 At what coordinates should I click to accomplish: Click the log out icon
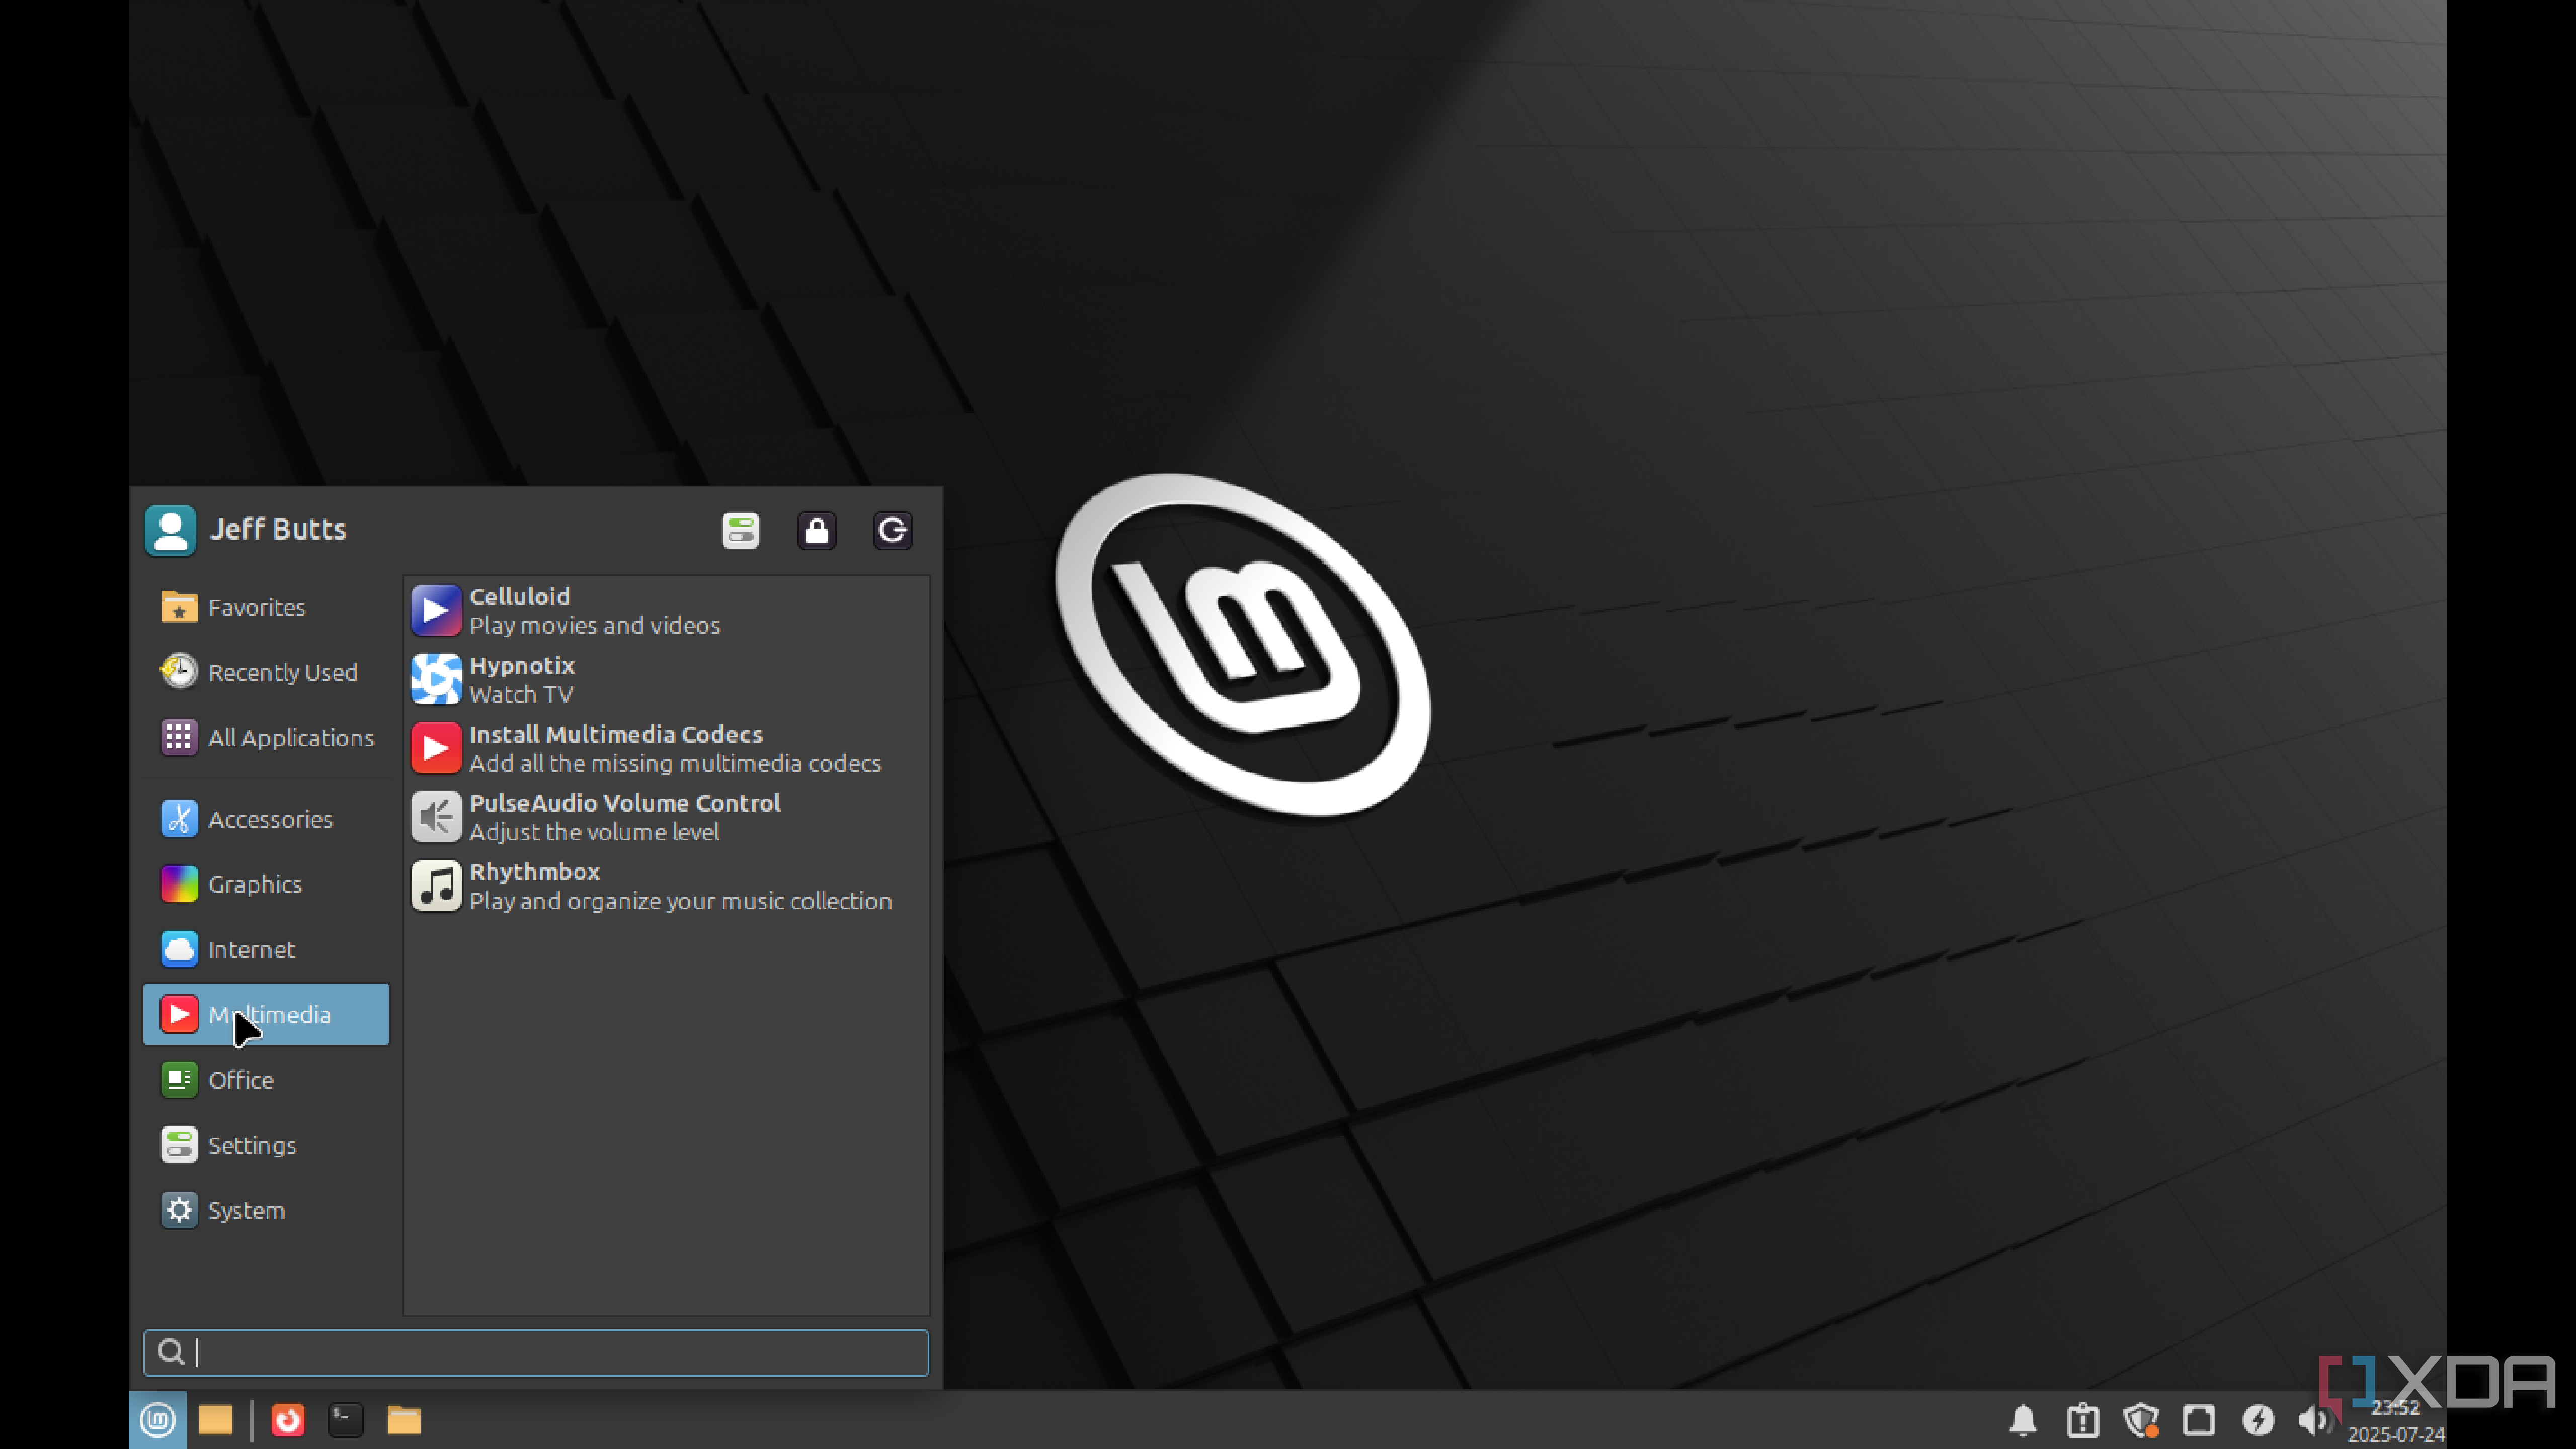point(892,530)
